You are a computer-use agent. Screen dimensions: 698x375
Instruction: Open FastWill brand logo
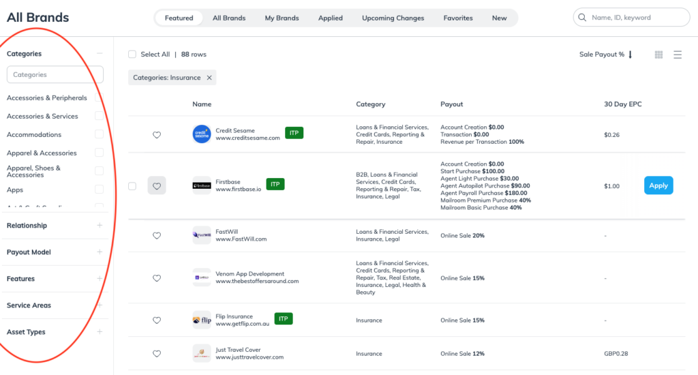tap(202, 235)
